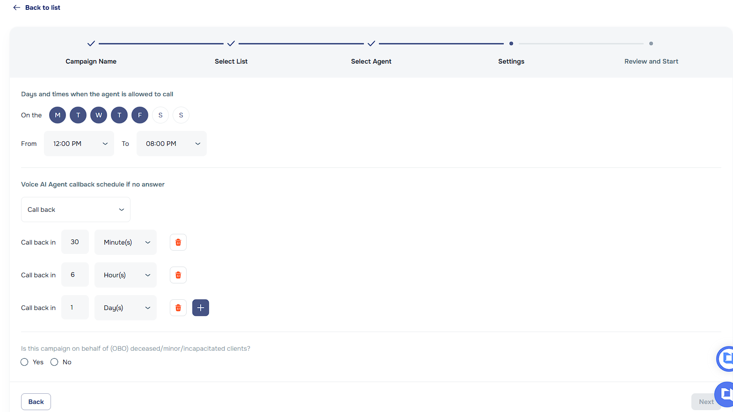Open the lower chat widget icon
733x412 pixels.
click(x=725, y=393)
